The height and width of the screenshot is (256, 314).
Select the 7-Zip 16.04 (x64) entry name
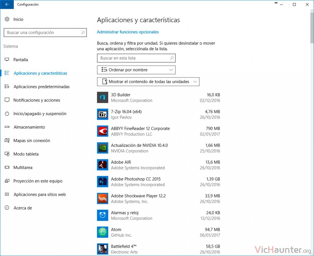click(x=126, y=111)
